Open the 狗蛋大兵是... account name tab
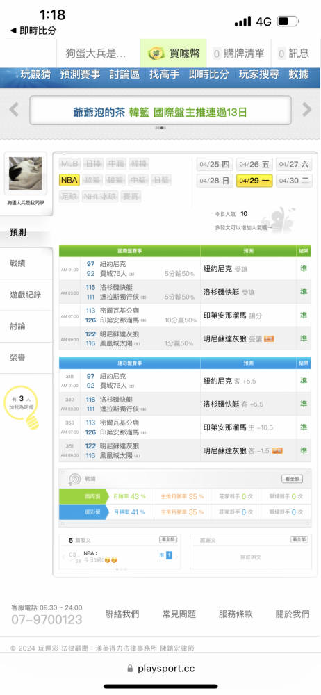This screenshot has height=695, width=321. 96,54
